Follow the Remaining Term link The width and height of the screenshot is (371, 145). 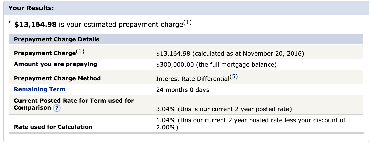tap(39, 89)
